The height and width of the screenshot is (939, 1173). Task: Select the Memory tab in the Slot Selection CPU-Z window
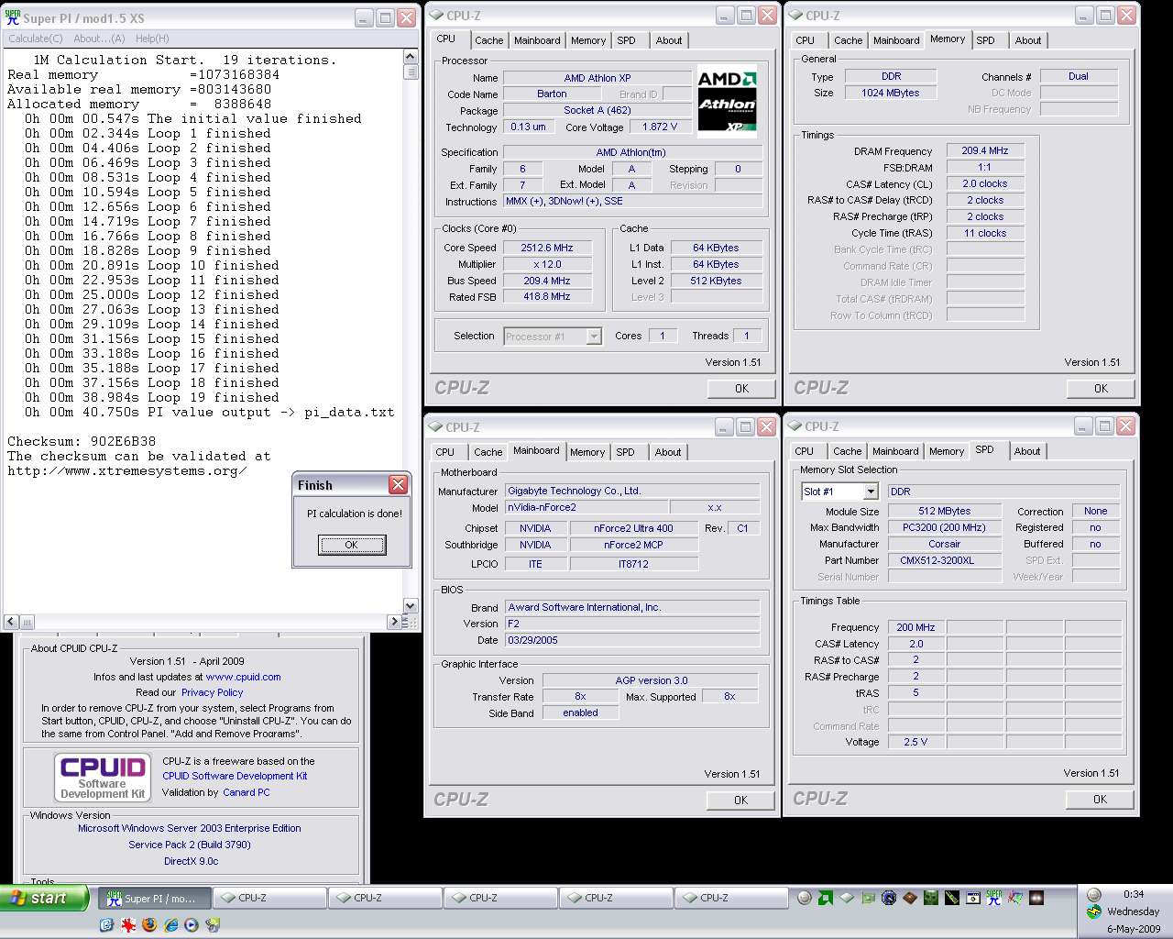947,451
